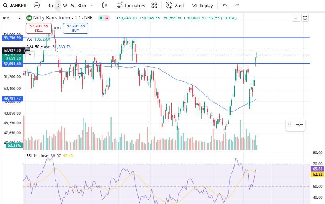Click the RSI legend value 38.07
This screenshot has height=204, width=325.
(56, 156)
